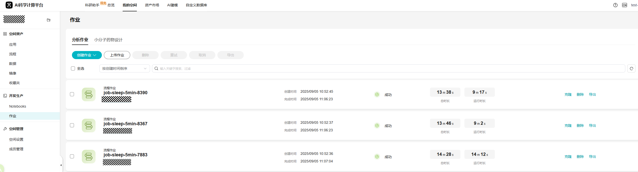Expand the 按创建时间倒序 sort dropdown
Viewport: 638px width, 172px height.
tap(124, 68)
